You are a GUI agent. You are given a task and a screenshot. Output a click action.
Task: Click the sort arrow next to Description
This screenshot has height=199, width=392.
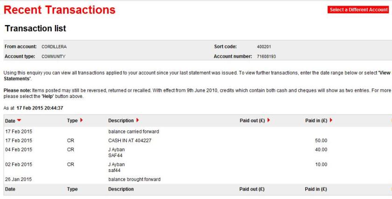[138, 121]
